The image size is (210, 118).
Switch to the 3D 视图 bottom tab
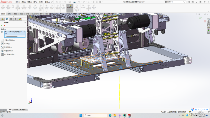16,110
